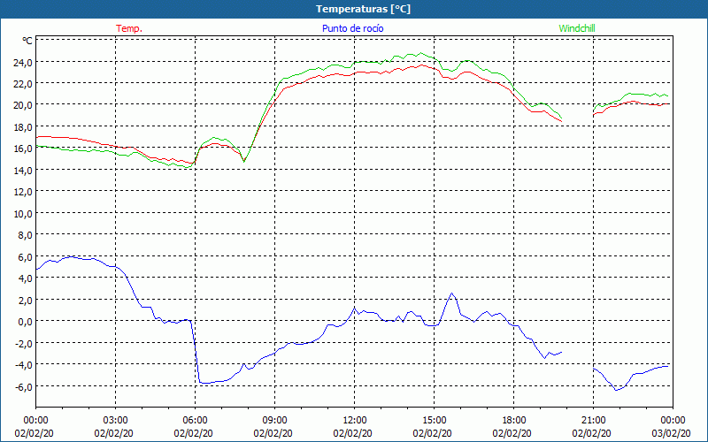This screenshot has width=708, height=442.
Task: Click the '09:00' time axis label
Action: (274, 421)
